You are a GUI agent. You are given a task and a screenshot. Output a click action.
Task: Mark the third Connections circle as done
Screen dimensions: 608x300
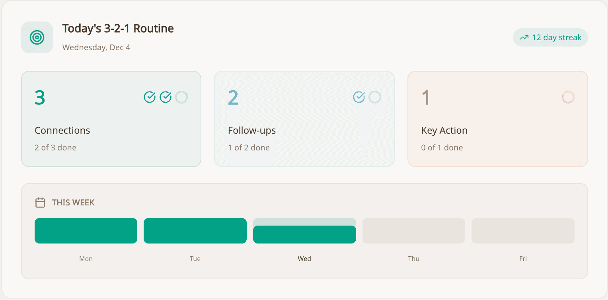click(181, 97)
